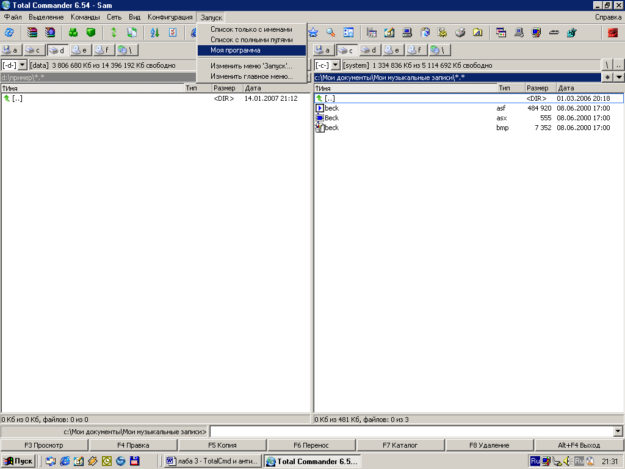The image size is (625, 469).
Task: Click the red checklist toolbar icon
Action: pos(173,33)
